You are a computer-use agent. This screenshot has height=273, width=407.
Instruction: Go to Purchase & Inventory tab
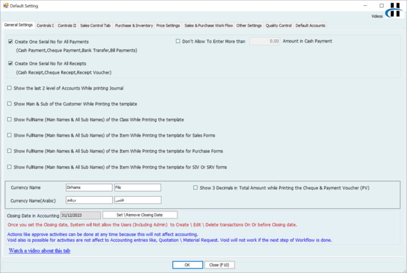pos(134,25)
